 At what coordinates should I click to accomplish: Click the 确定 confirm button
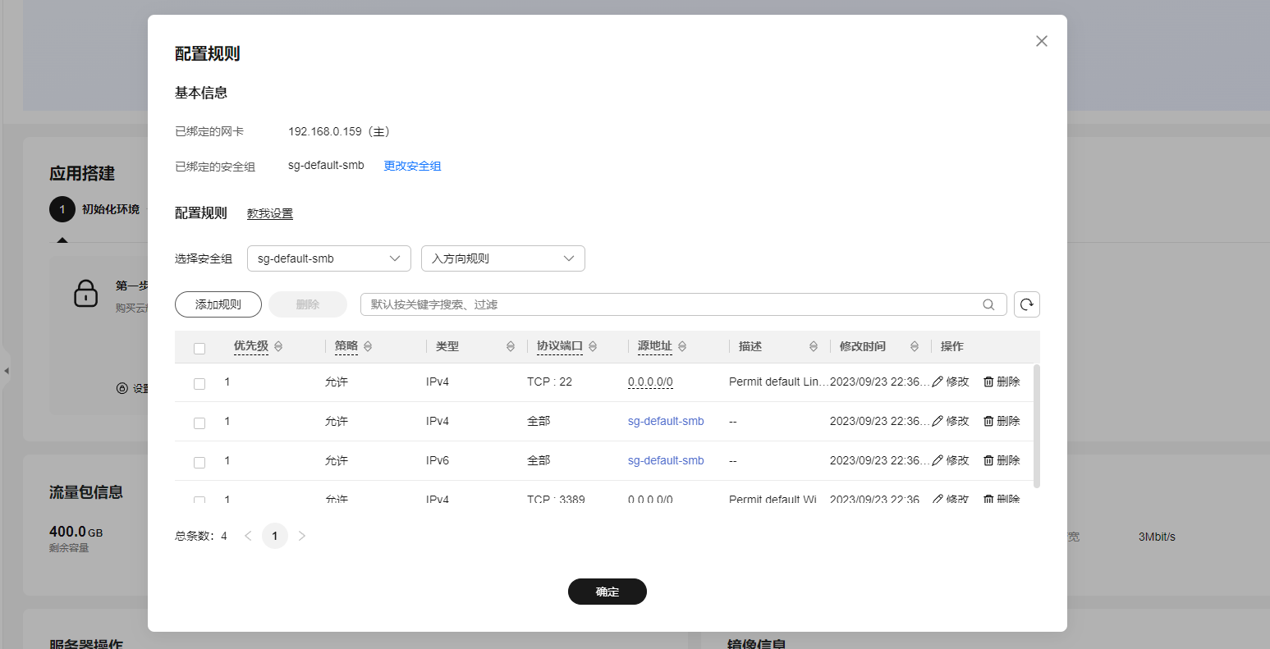coord(607,591)
